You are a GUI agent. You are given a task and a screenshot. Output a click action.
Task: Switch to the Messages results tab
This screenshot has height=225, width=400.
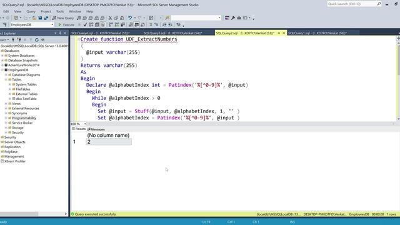96,129
